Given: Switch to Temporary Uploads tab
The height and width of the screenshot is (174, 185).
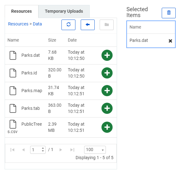Looking at the screenshot, I should pyautogui.click(x=64, y=11).
